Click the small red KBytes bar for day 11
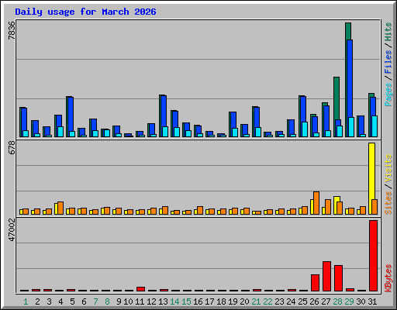This screenshot has width=397, height=310. click(140, 289)
